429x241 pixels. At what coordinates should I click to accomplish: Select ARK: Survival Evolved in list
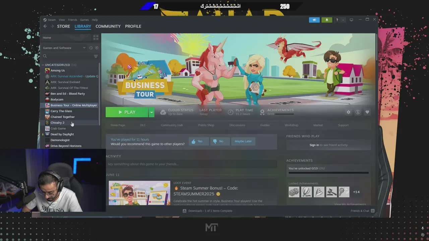65,82
